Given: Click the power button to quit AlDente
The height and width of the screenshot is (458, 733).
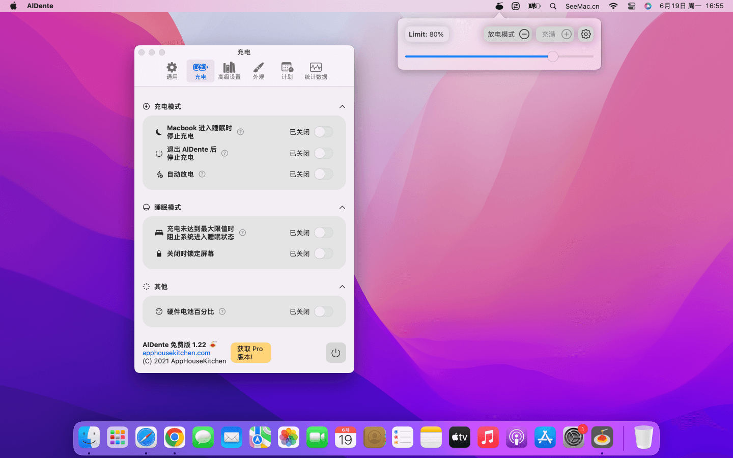Looking at the screenshot, I should click(x=335, y=353).
